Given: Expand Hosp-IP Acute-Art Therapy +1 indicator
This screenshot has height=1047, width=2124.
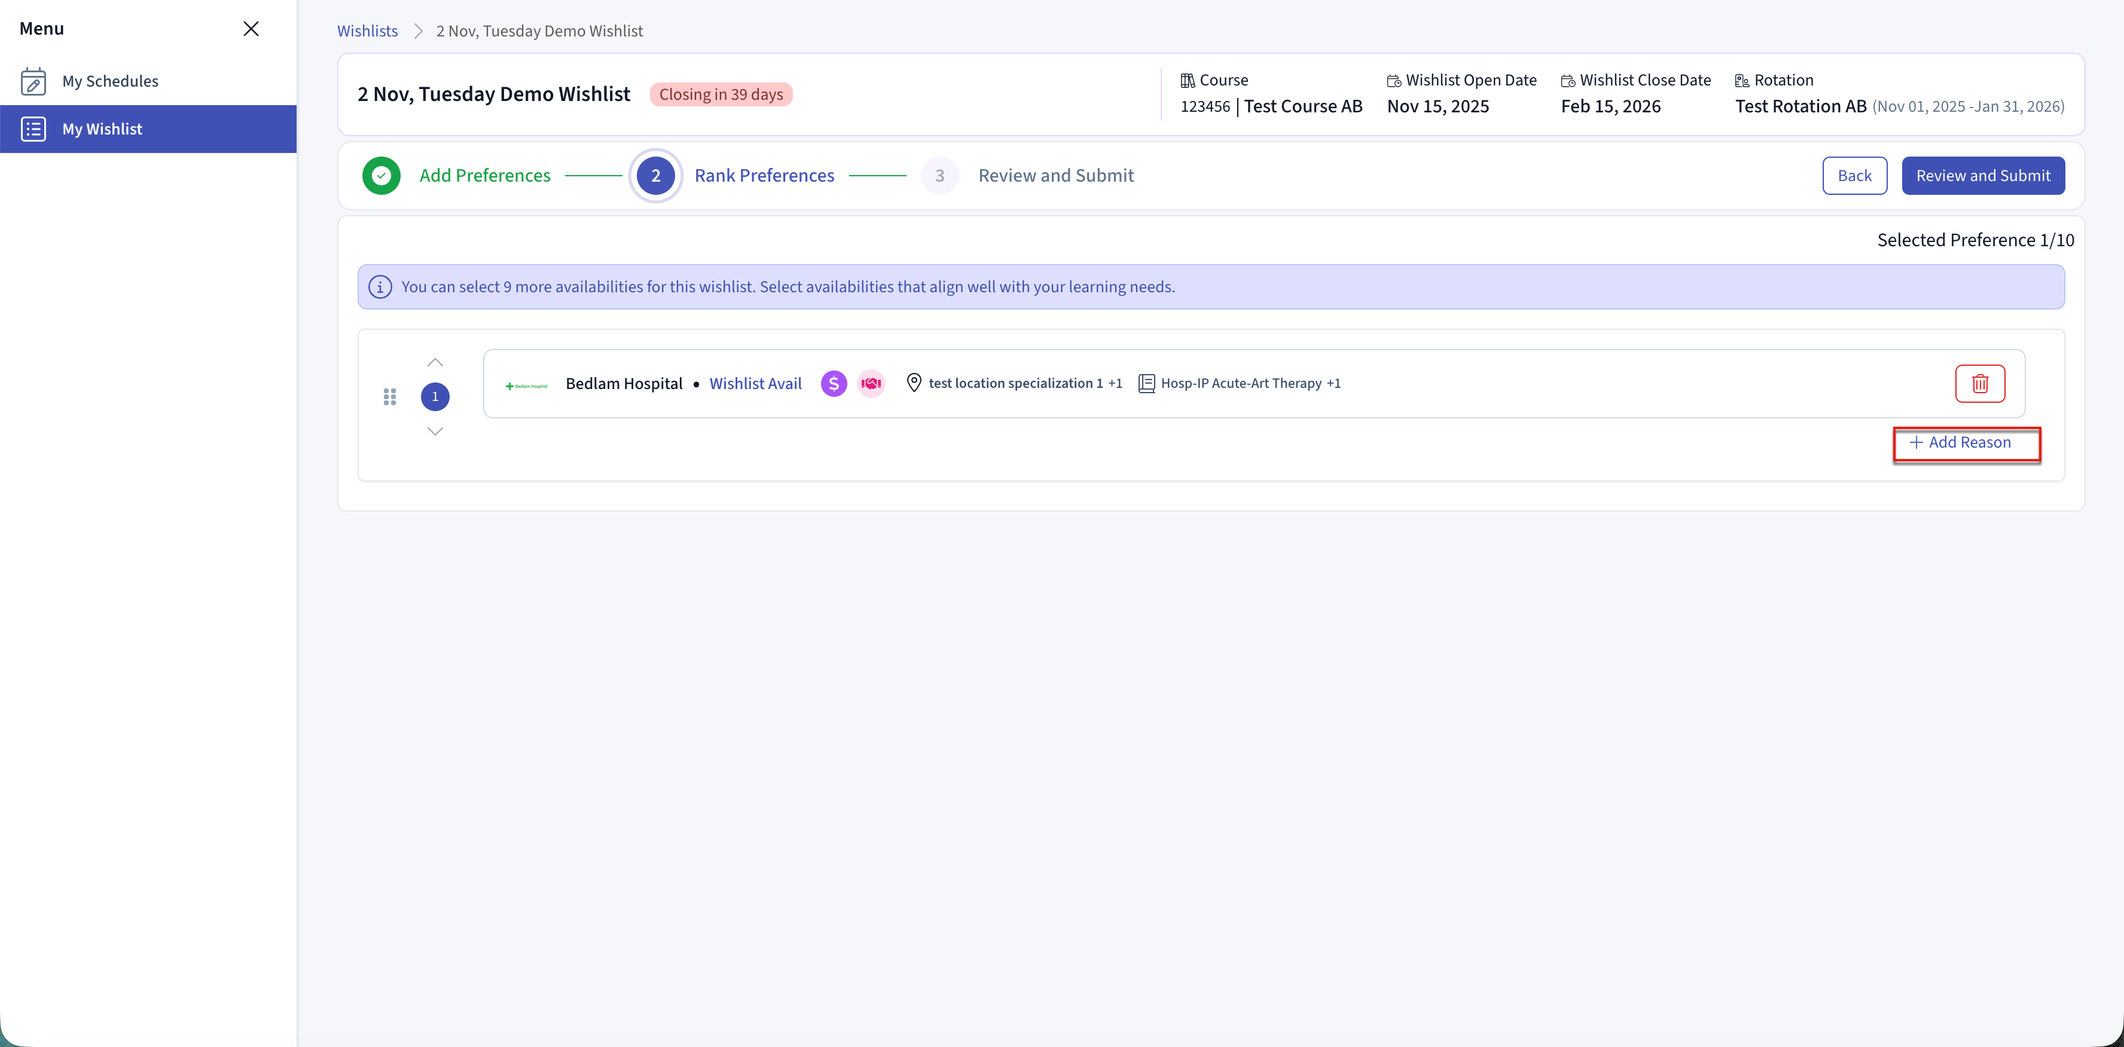Looking at the screenshot, I should 1333,383.
